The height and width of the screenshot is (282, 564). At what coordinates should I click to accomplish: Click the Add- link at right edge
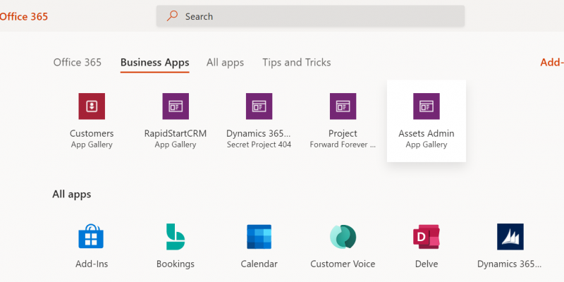point(552,63)
